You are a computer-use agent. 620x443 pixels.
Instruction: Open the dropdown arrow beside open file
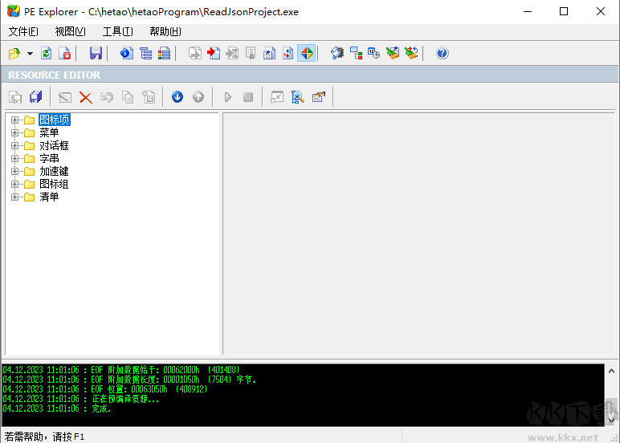(30, 54)
